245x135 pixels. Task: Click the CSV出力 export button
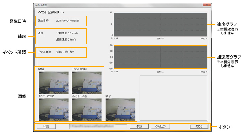point(160,126)
